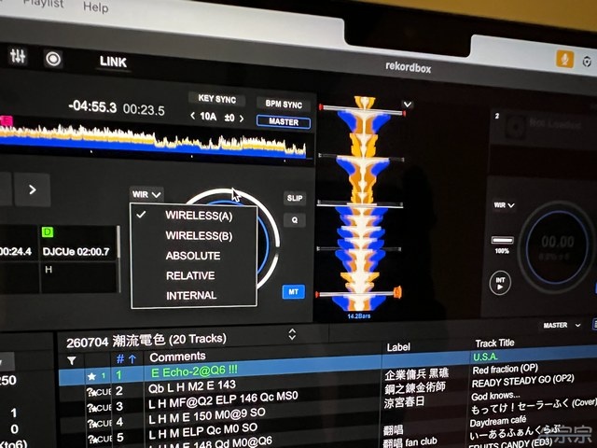597x448 pixels.
Task: Open the mixer panel sliders icon
Action: click(18, 56)
